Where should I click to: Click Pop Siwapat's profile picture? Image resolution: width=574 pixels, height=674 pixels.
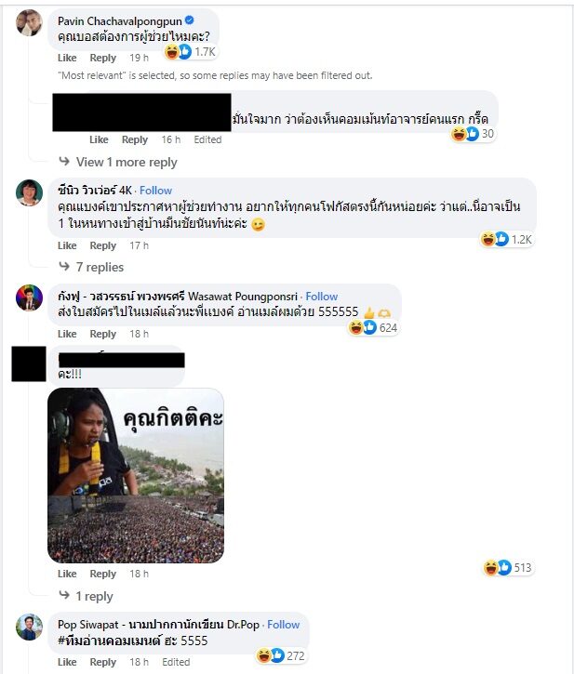pyautogui.click(x=29, y=627)
